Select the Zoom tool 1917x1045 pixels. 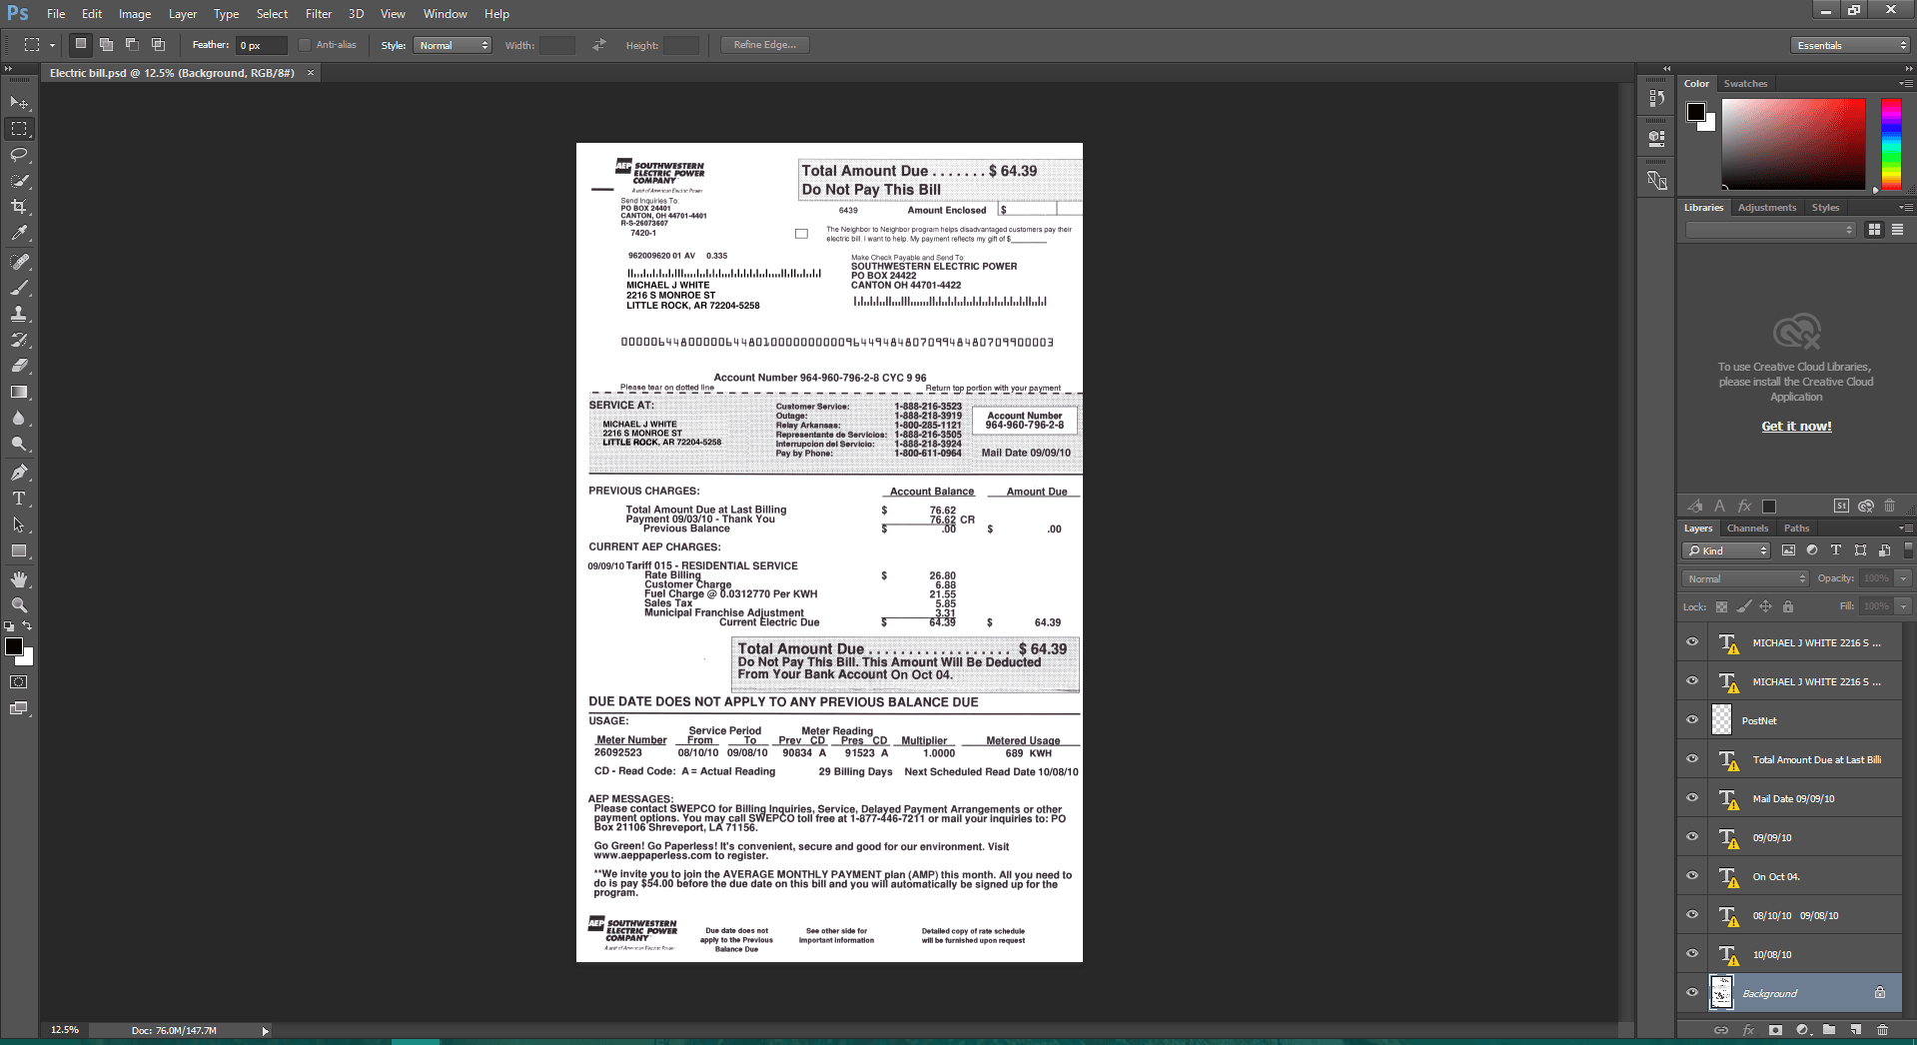click(19, 605)
